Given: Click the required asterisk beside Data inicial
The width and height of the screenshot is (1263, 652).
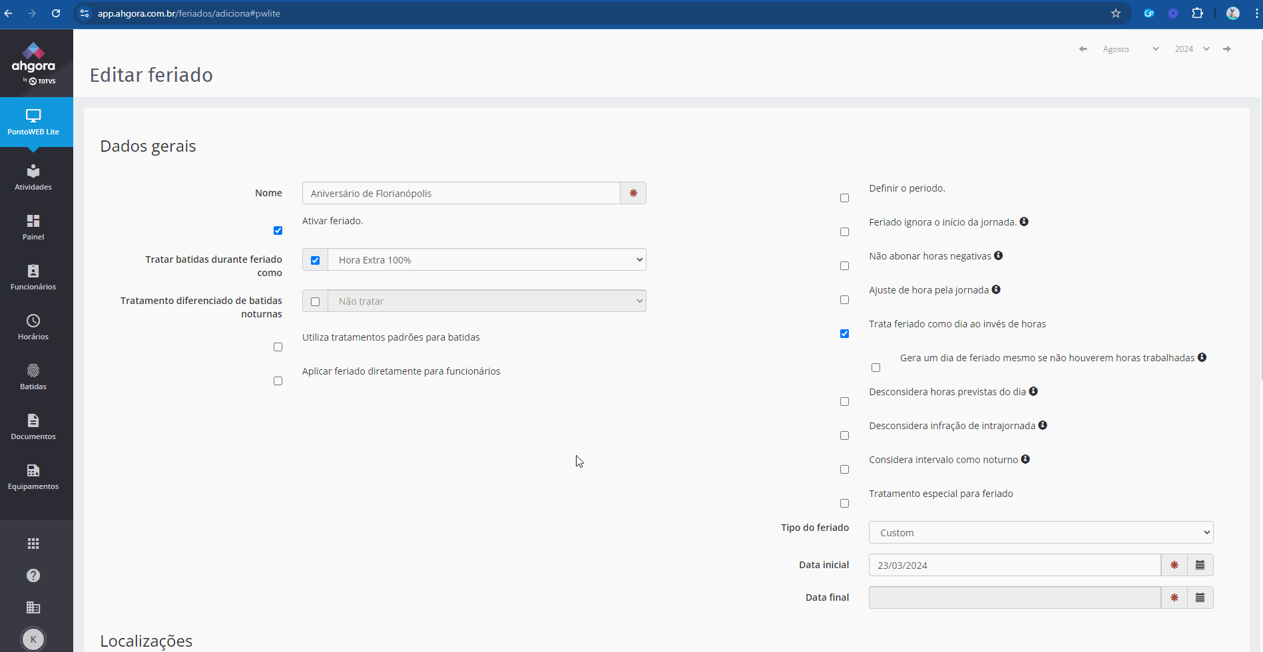Looking at the screenshot, I should click(x=1174, y=565).
